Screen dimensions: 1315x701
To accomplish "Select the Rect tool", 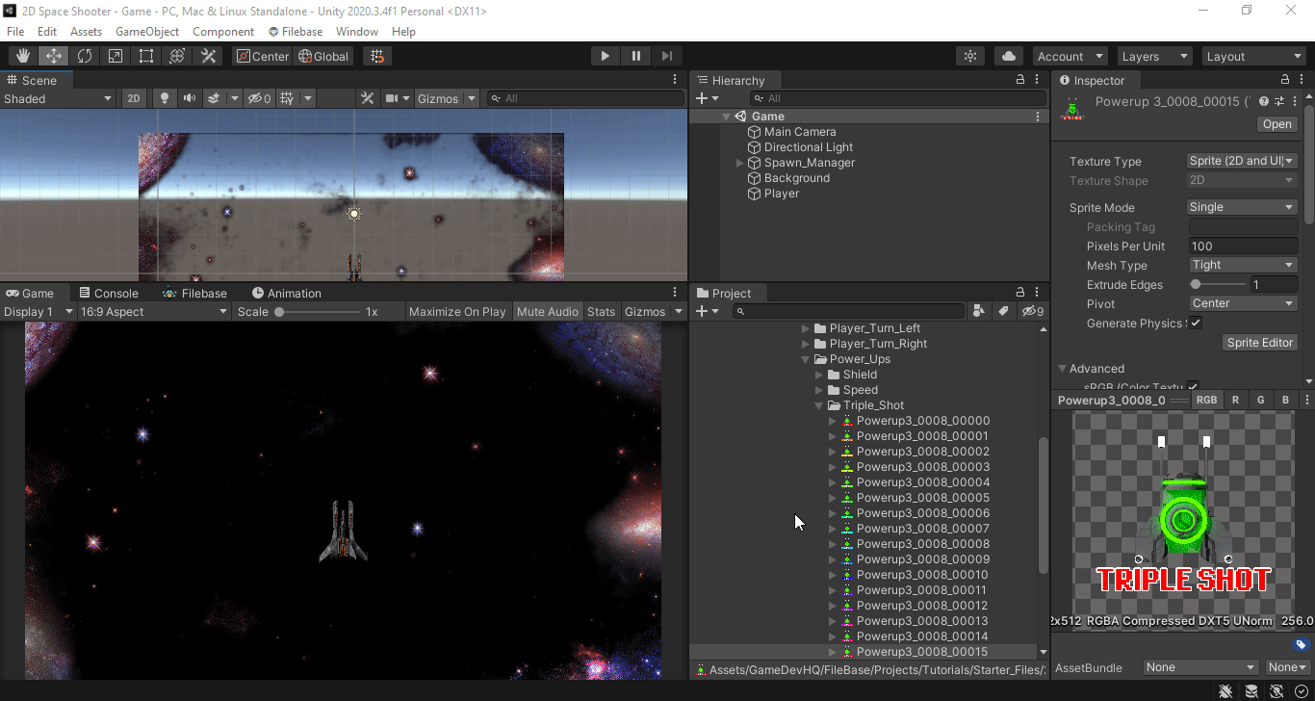I will pyautogui.click(x=146, y=56).
